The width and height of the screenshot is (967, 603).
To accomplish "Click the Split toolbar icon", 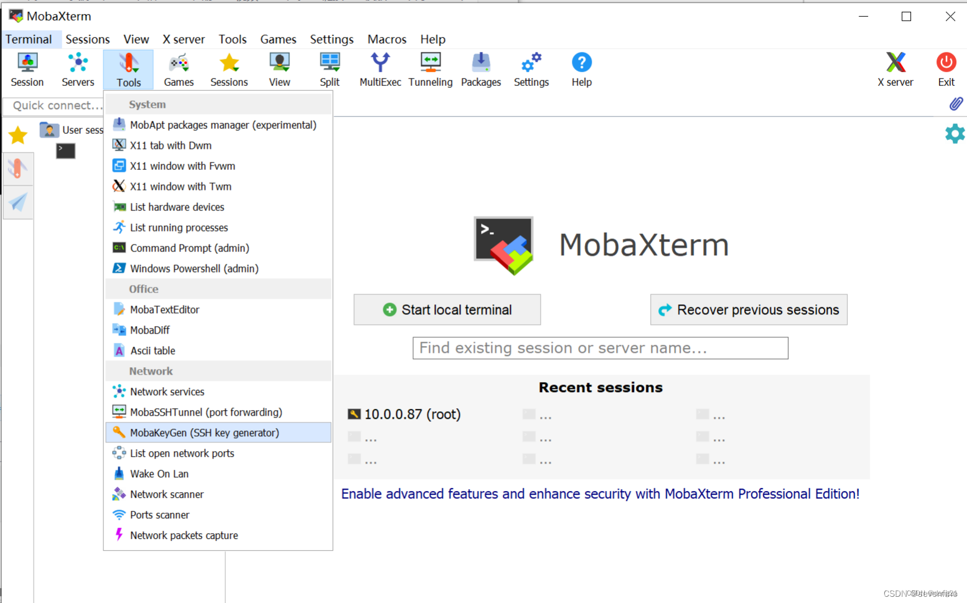I will (330, 70).
